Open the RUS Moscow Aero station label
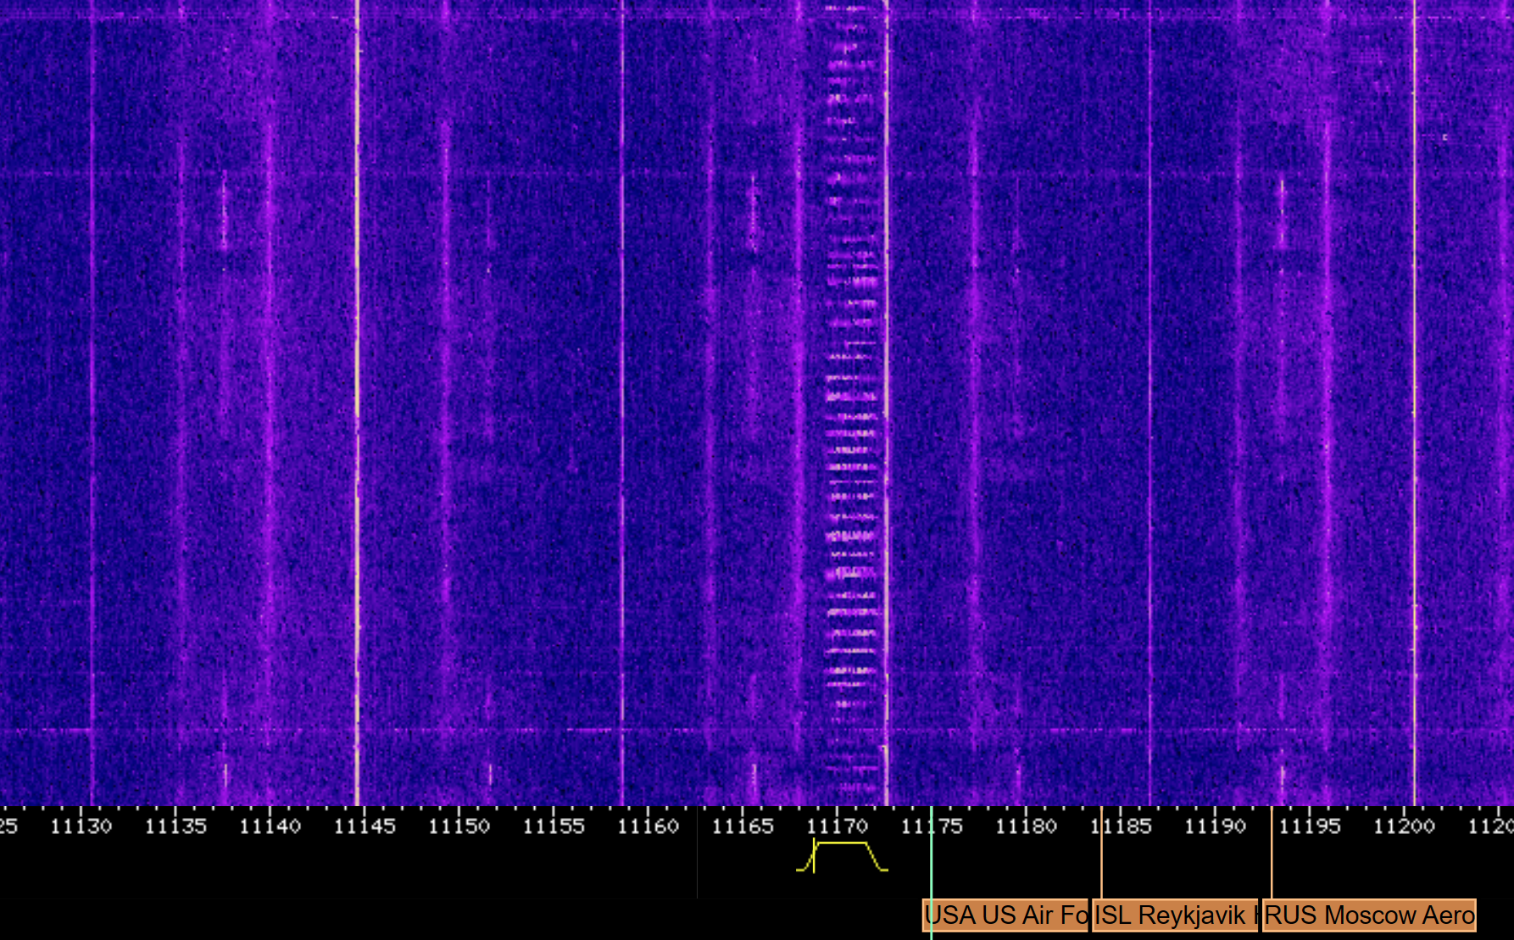 tap(1369, 915)
